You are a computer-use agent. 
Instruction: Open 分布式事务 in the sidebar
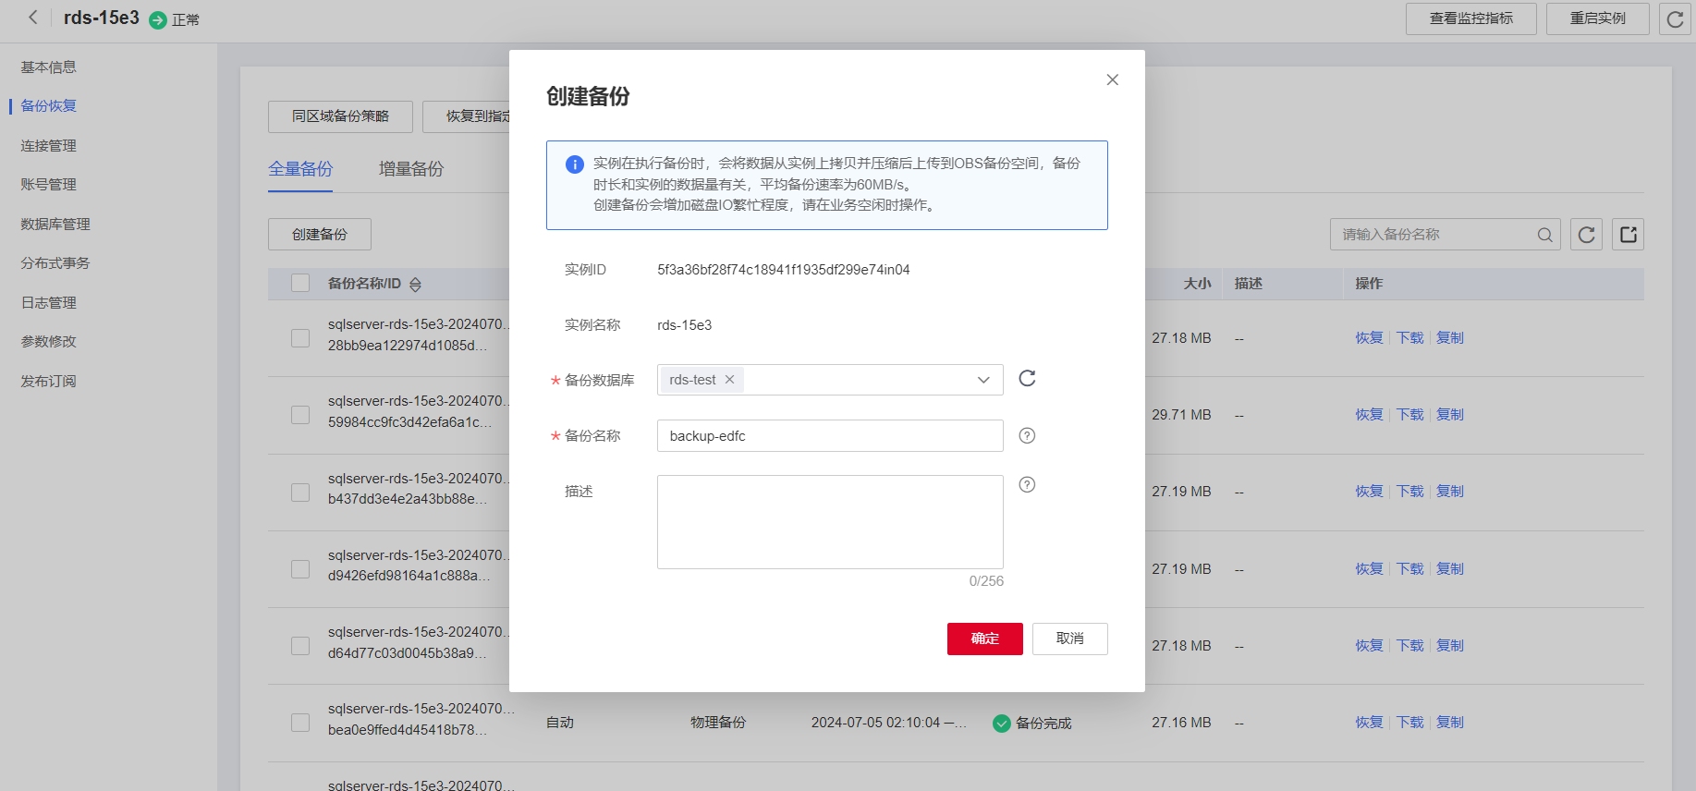tap(55, 263)
